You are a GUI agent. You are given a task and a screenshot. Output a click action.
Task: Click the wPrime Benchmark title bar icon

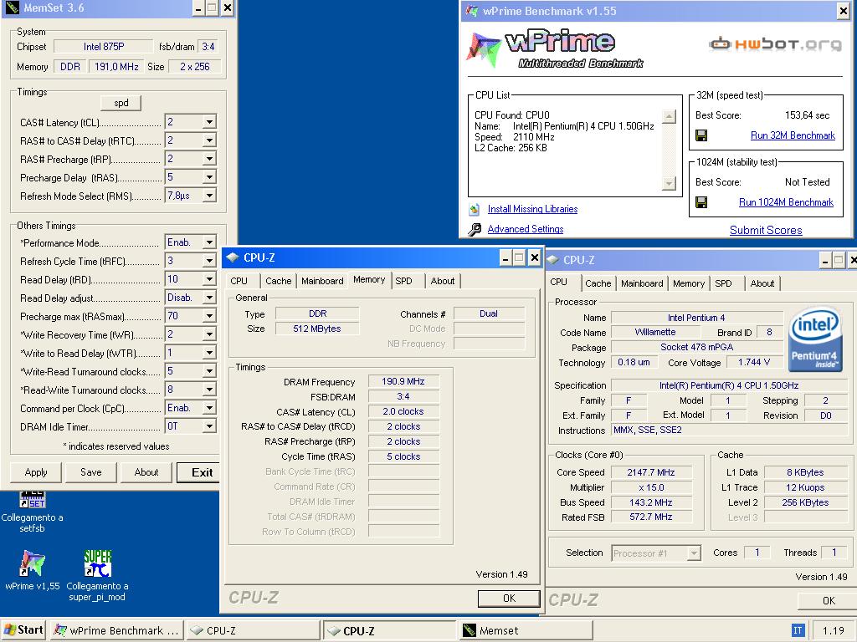coord(470,10)
